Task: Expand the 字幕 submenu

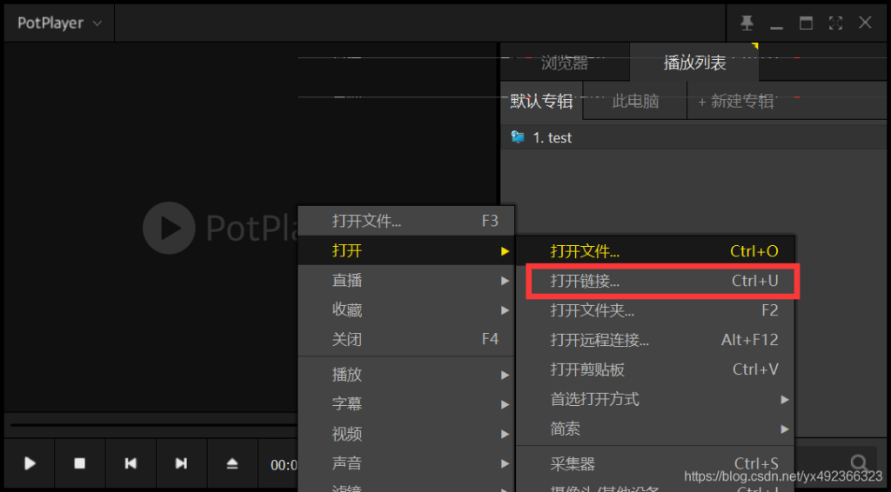Action: [405, 404]
